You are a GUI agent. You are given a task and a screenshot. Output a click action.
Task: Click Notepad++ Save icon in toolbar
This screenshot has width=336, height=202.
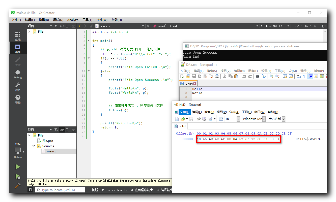(194, 76)
